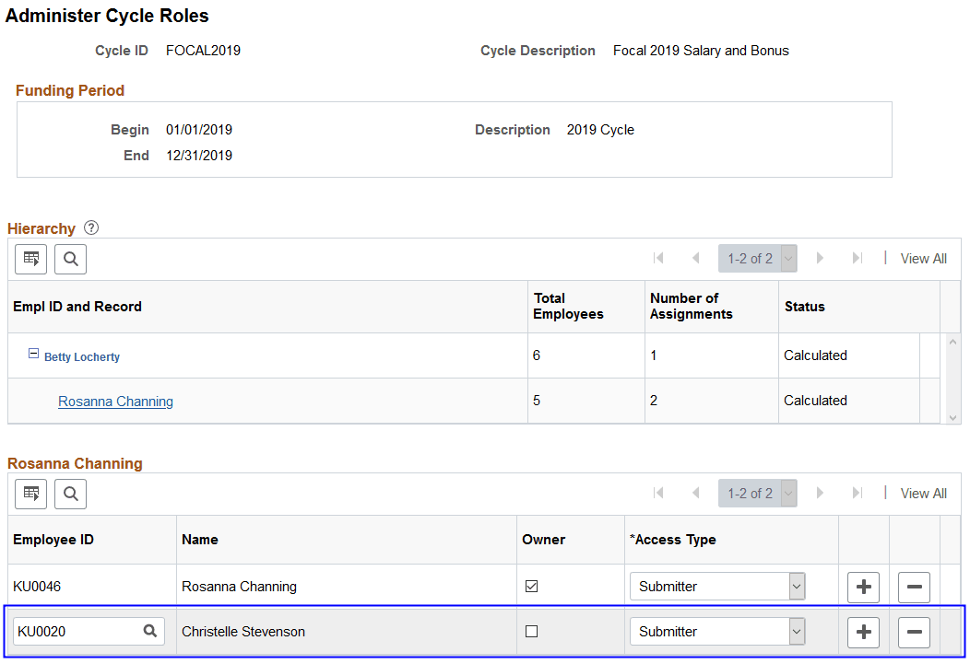
Task: Personalize the Rosanna Channing grid layout
Action: (30, 494)
